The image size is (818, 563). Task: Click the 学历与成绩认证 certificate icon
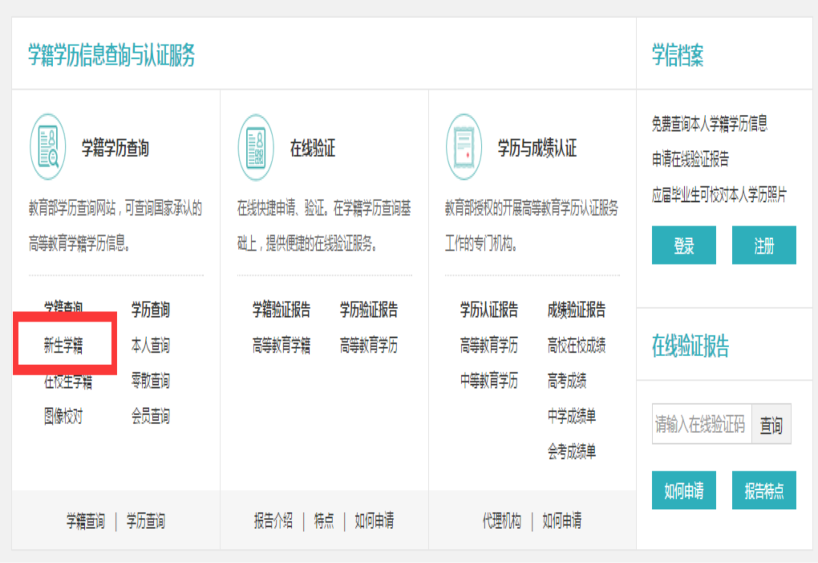[464, 147]
